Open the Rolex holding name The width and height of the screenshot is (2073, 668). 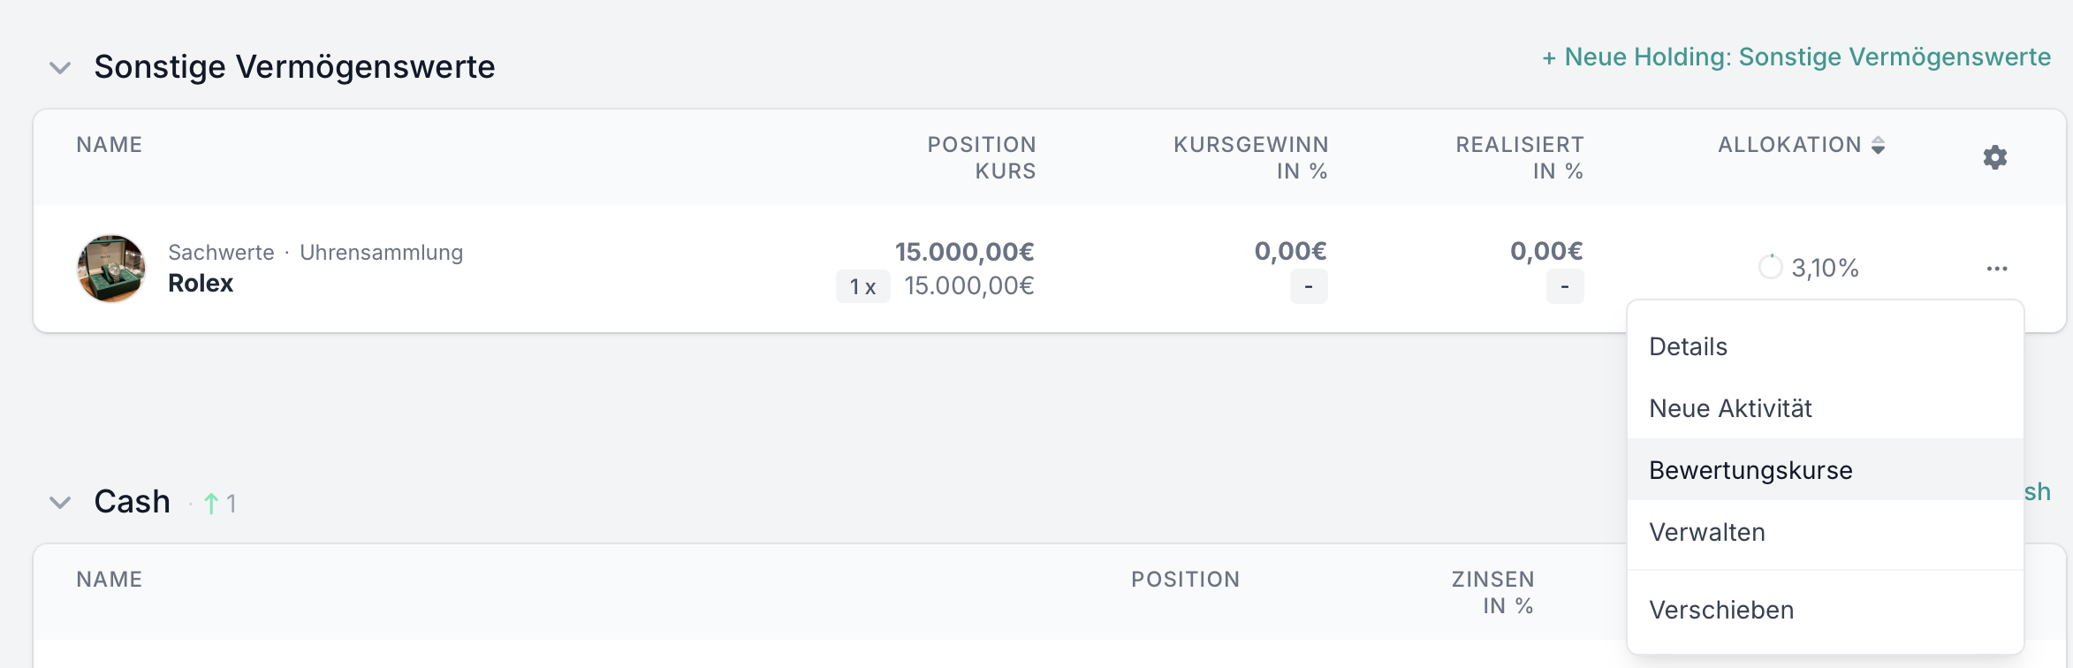tap(201, 284)
